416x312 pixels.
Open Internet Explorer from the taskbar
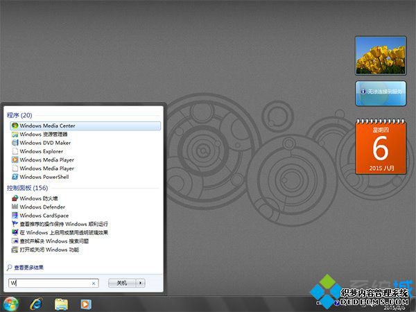point(36,304)
